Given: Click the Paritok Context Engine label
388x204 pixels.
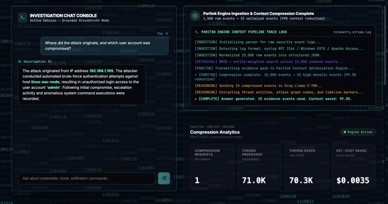Looking at the screenshot, I should 212,127.
